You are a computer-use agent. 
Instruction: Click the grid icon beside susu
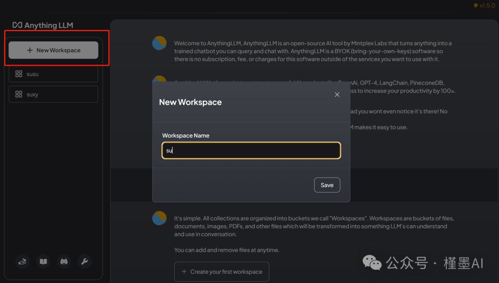coord(19,74)
